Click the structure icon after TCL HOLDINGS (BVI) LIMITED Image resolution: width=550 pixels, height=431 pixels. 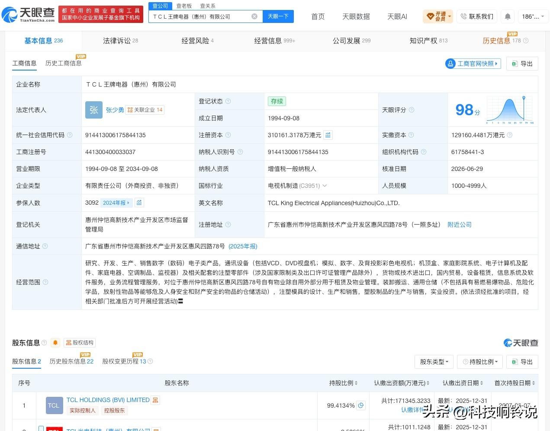coord(155,400)
